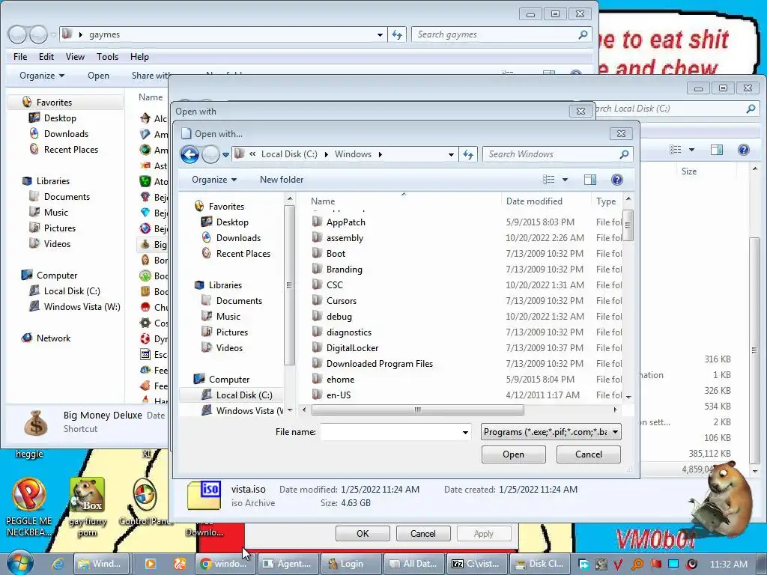Select the assembly folder icon

click(x=318, y=237)
